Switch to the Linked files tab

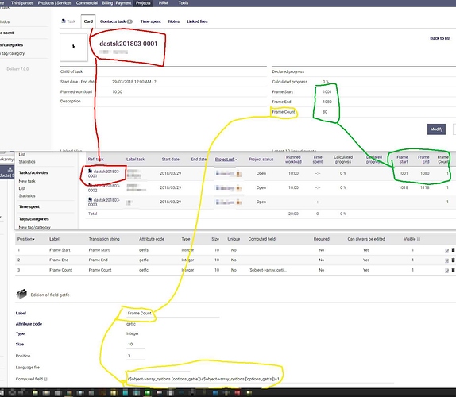pyautogui.click(x=197, y=21)
